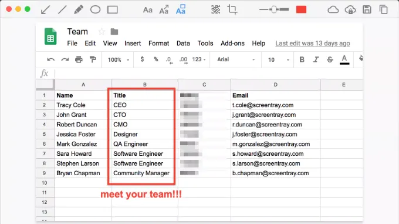399x224 pixels.
Task: Click the cloud upload icon
Action: (x=350, y=10)
